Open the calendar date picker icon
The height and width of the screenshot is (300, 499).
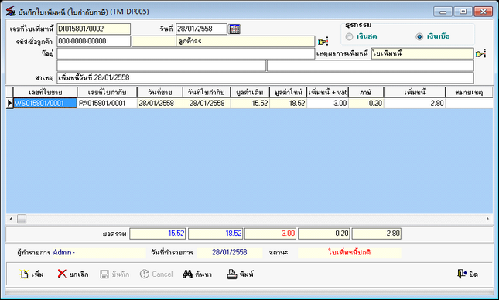point(234,29)
